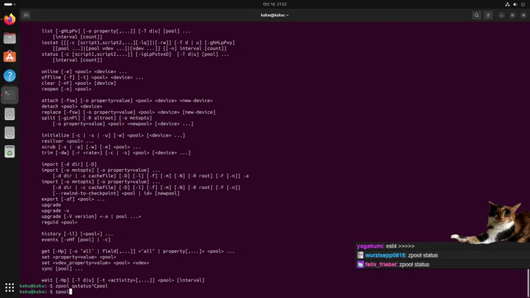Click wurzlsepp0815 chat badge icon

(x=360, y=255)
